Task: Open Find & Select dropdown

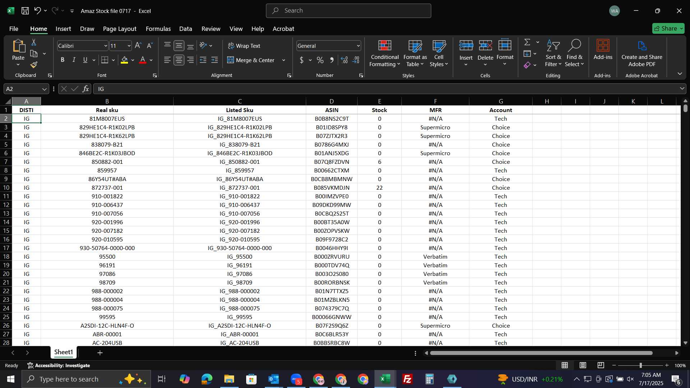Action: click(x=574, y=53)
